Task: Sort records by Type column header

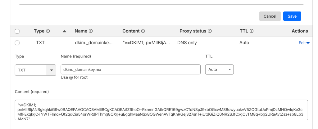Action: click(x=39, y=31)
